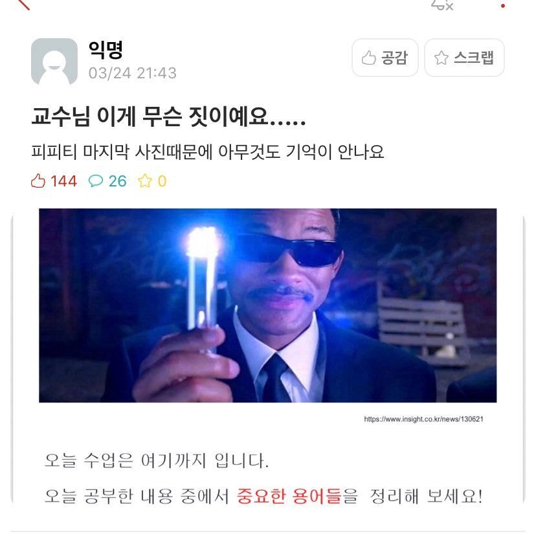Tap the anonymous profile avatar

point(54,61)
